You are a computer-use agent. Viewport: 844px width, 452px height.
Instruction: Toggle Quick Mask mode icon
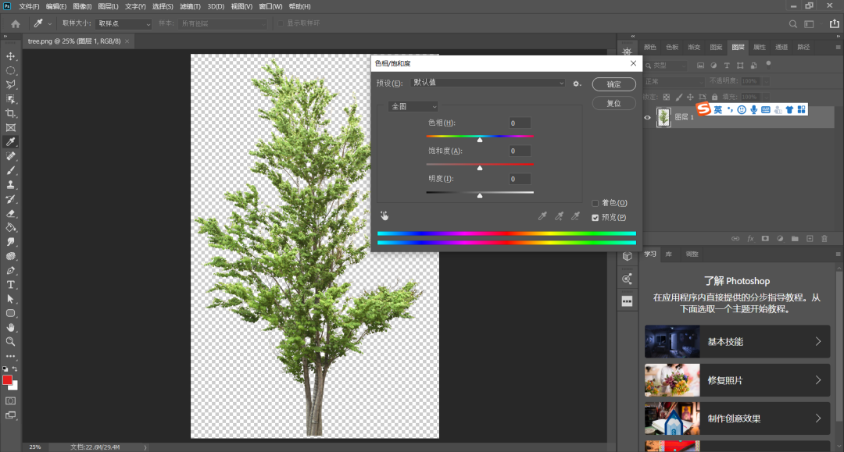(10, 401)
